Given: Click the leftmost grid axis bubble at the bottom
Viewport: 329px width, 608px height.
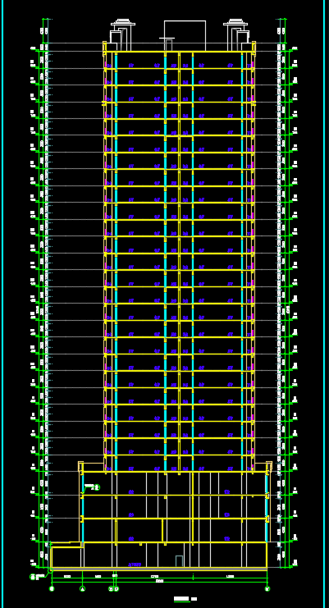Looking at the screenshot, I should (x=52, y=588).
